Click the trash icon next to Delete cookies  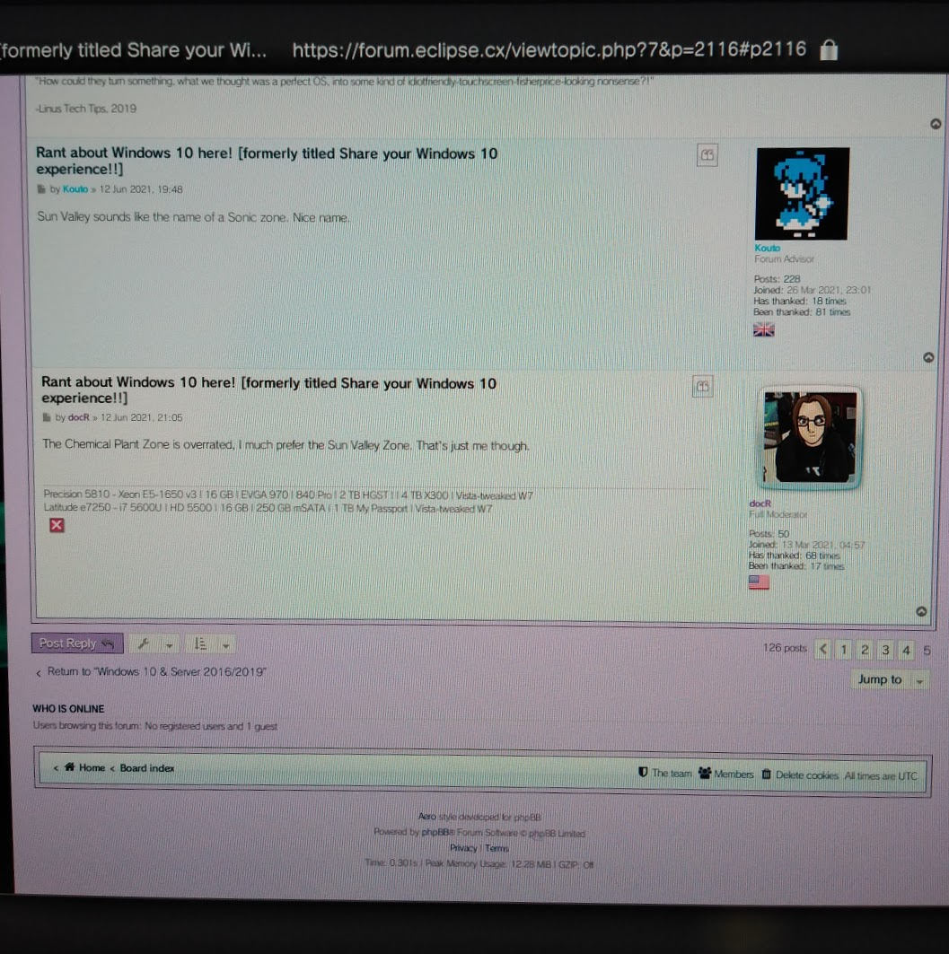click(767, 774)
